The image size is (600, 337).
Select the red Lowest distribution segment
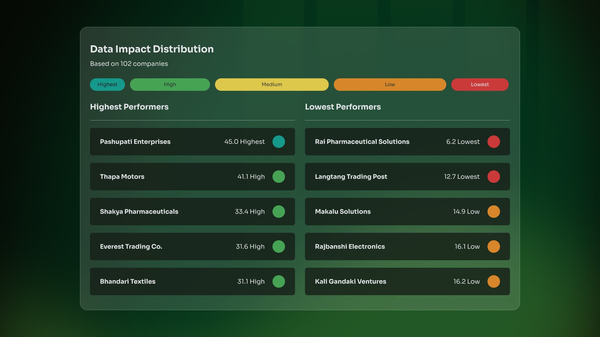click(480, 85)
